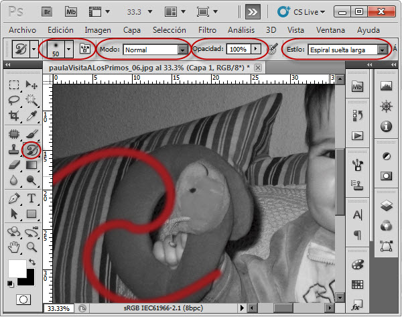The image size is (402, 317).
Task: Select the Gradient tool
Action: pos(31,165)
